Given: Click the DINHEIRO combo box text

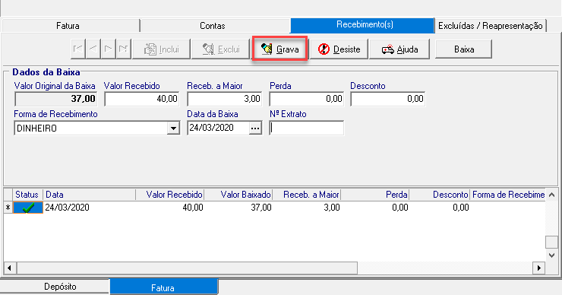Looking at the screenshot, I should tap(37, 128).
